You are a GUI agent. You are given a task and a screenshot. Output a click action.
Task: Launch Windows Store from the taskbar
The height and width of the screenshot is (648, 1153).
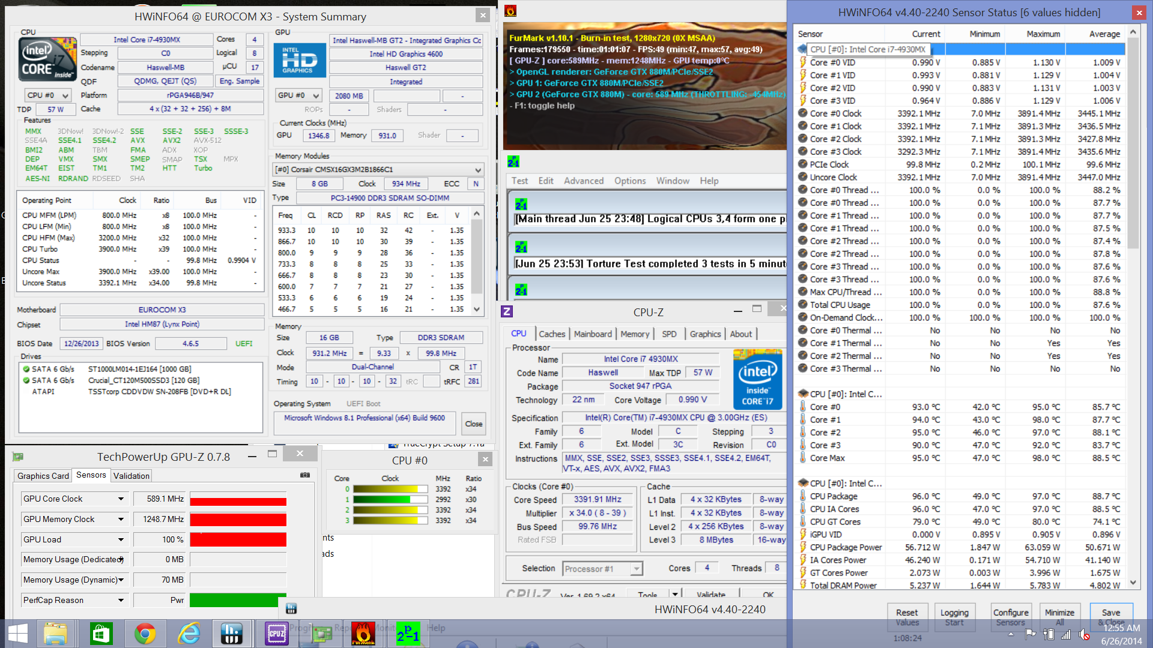[x=100, y=634]
